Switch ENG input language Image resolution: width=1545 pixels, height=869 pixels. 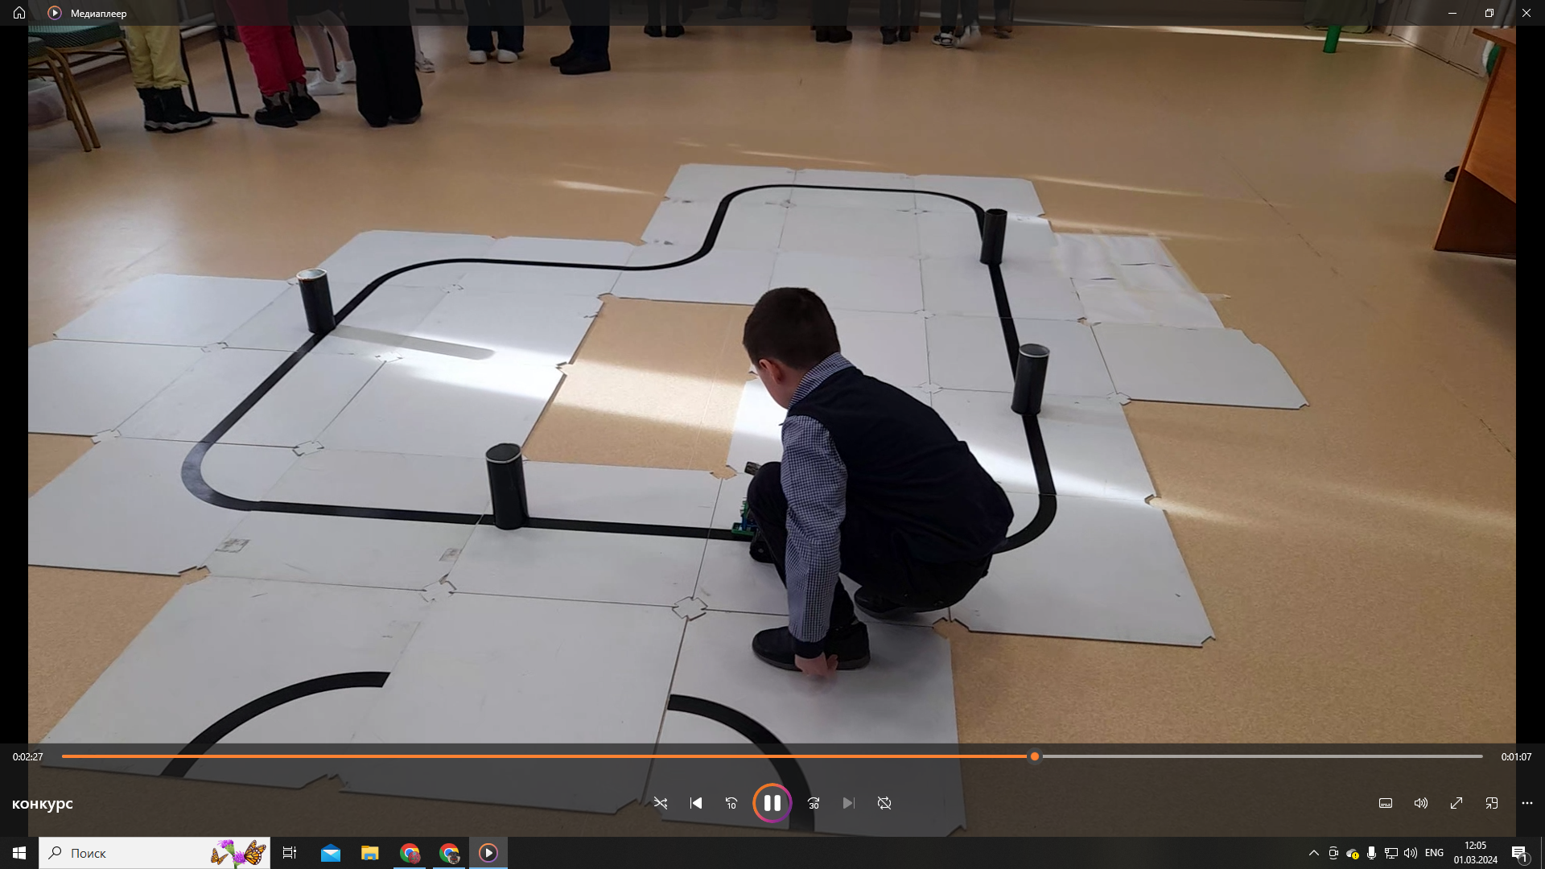point(1434,853)
